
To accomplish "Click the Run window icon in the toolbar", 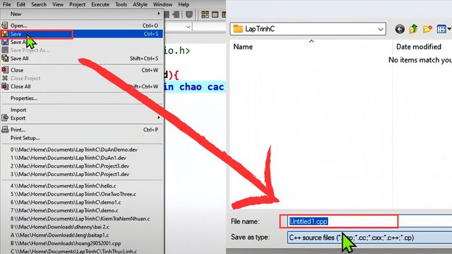I will pyautogui.click(x=215, y=14).
